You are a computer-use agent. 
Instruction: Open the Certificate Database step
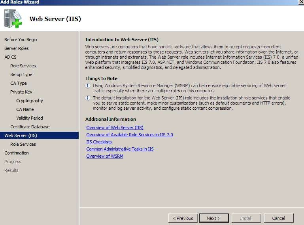click(30, 127)
